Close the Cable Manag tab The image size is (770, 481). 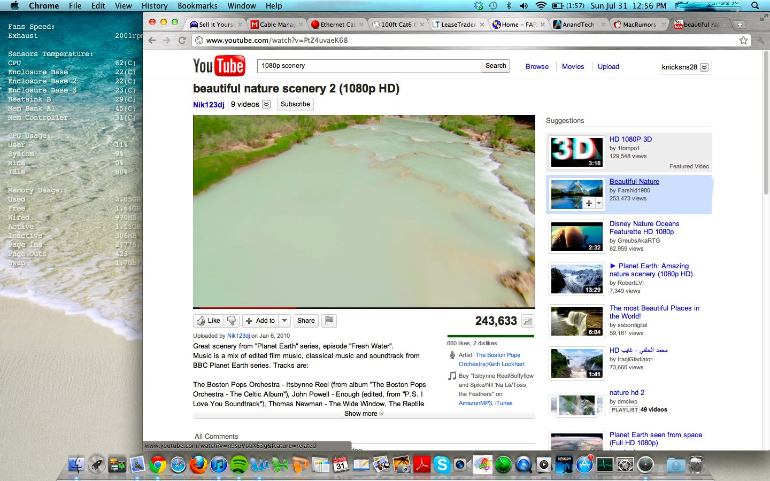pyautogui.click(x=301, y=25)
